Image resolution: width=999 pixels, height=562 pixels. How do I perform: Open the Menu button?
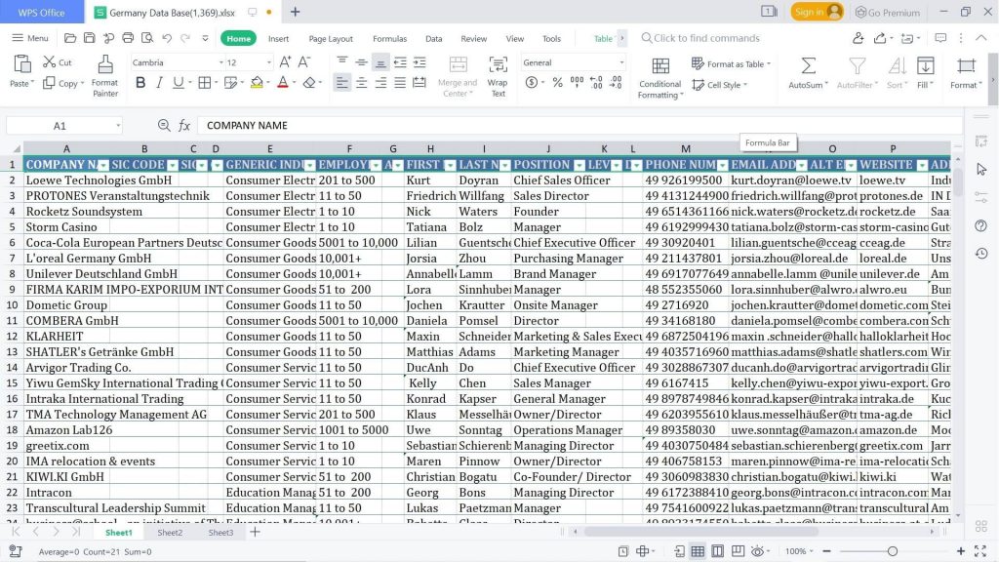click(30, 38)
